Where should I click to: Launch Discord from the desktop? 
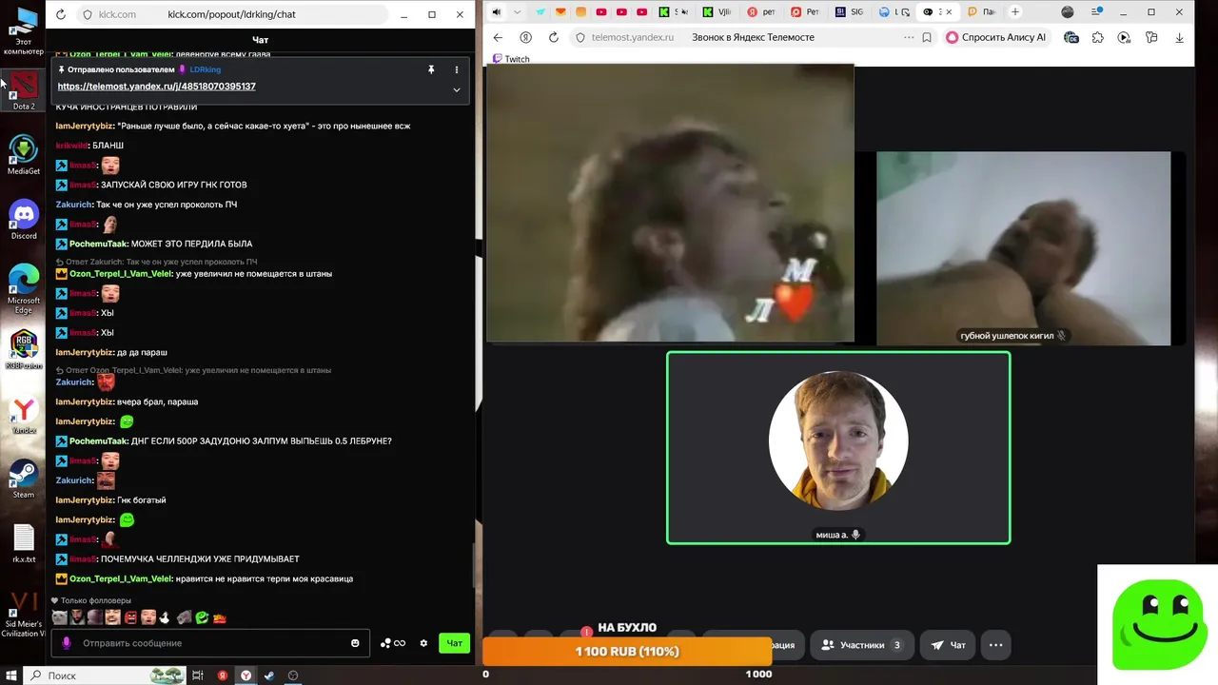tap(24, 220)
